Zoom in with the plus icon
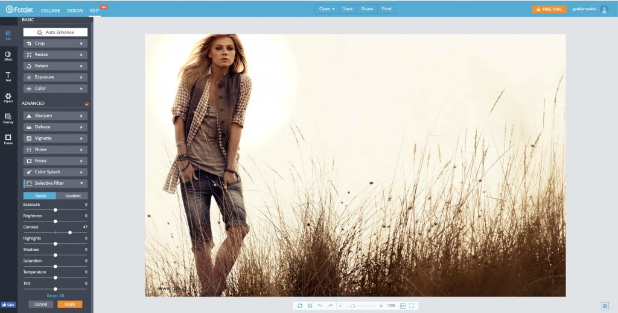618x313 pixels. point(381,306)
